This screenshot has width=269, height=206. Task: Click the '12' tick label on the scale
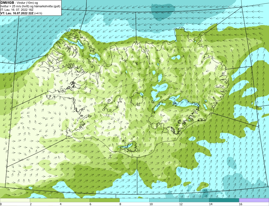point(181,204)
